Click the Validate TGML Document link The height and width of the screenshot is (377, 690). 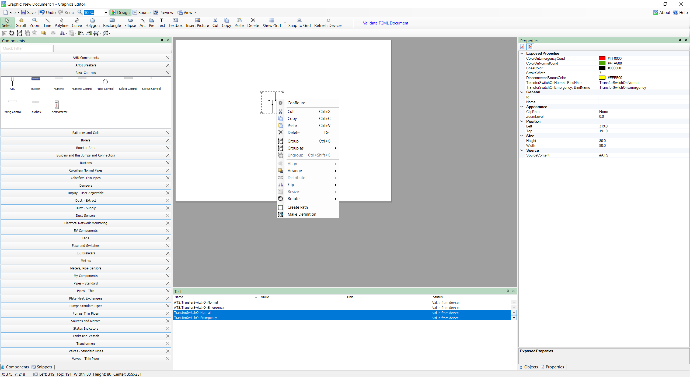tap(385, 23)
